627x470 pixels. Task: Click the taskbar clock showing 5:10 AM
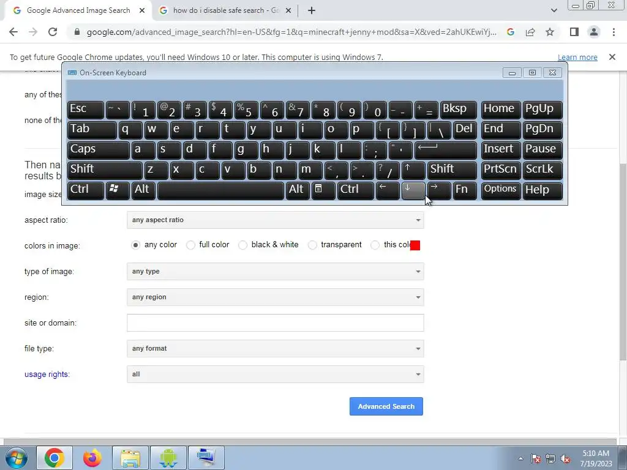(x=596, y=458)
